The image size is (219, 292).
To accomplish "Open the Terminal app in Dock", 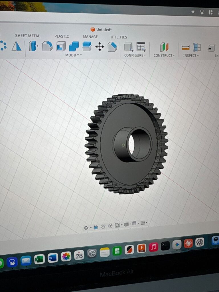I will [165, 246].
